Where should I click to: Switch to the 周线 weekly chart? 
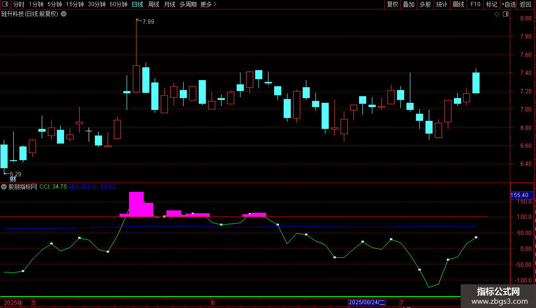pyautogui.click(x=154, y=4)
